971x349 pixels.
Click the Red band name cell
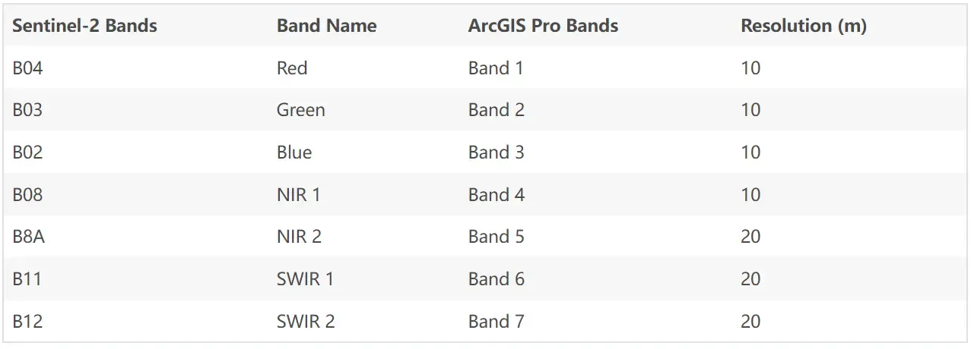(292, 68)
